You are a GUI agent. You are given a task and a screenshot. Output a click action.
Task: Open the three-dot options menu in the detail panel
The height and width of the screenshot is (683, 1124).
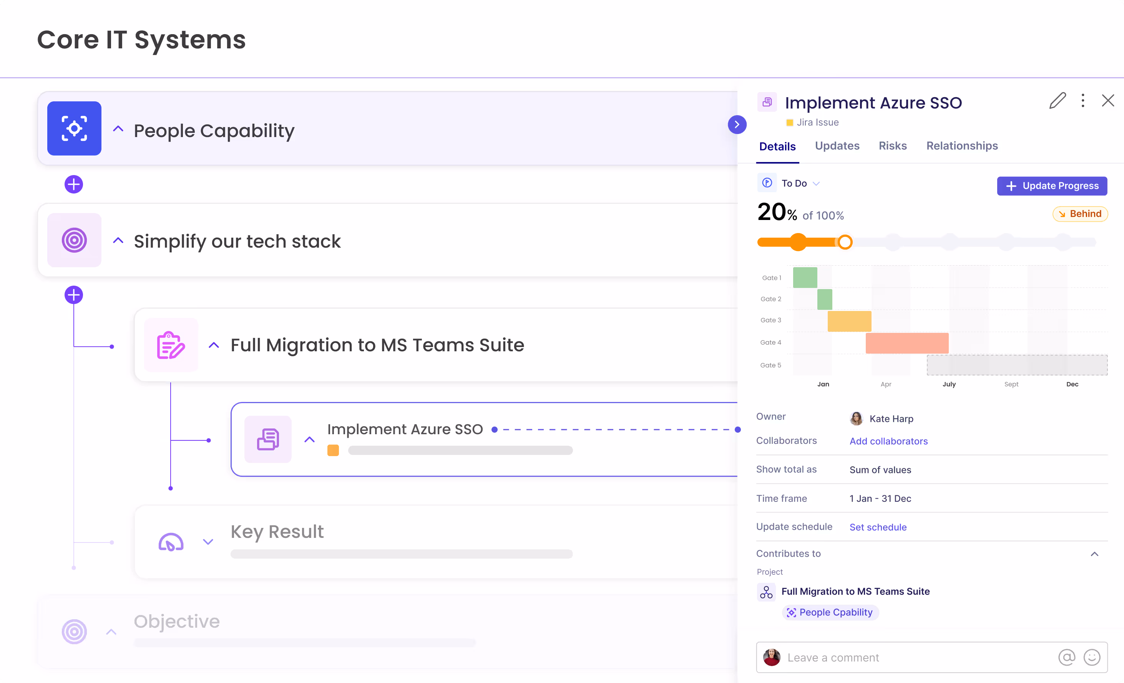point(1082,101)
